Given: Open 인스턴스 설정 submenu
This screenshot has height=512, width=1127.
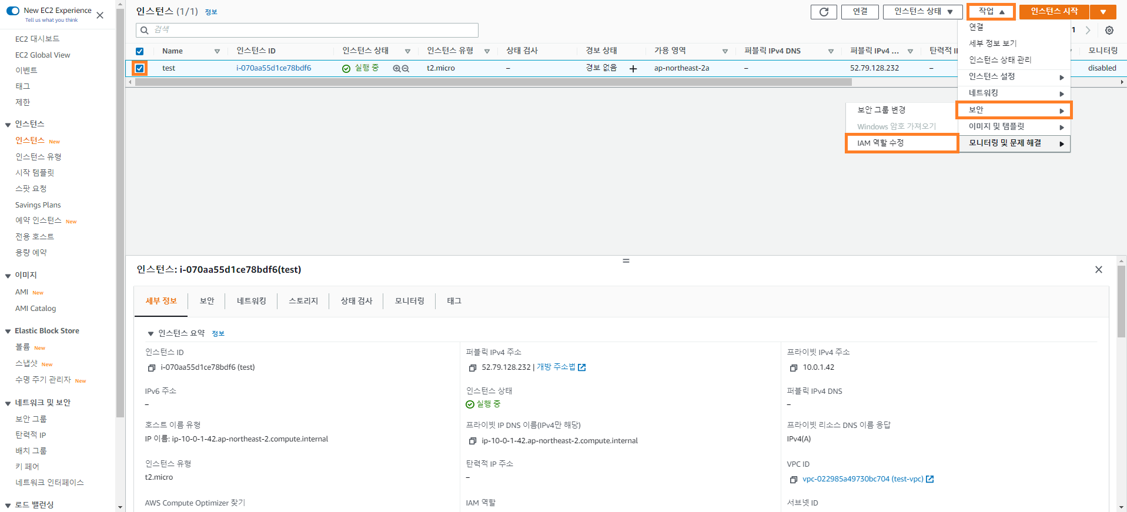Looking at the screenshot, I should tap(1014, 76).
